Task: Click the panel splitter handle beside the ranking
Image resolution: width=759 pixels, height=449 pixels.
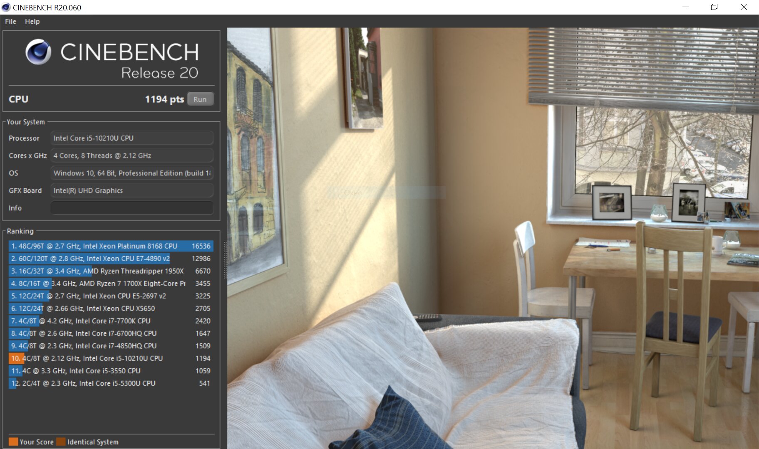Action: click(225, 260)
